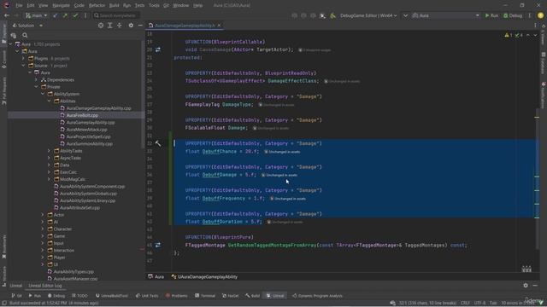Click the locate-in-tree icon in Solution panel

pos(101,26)
